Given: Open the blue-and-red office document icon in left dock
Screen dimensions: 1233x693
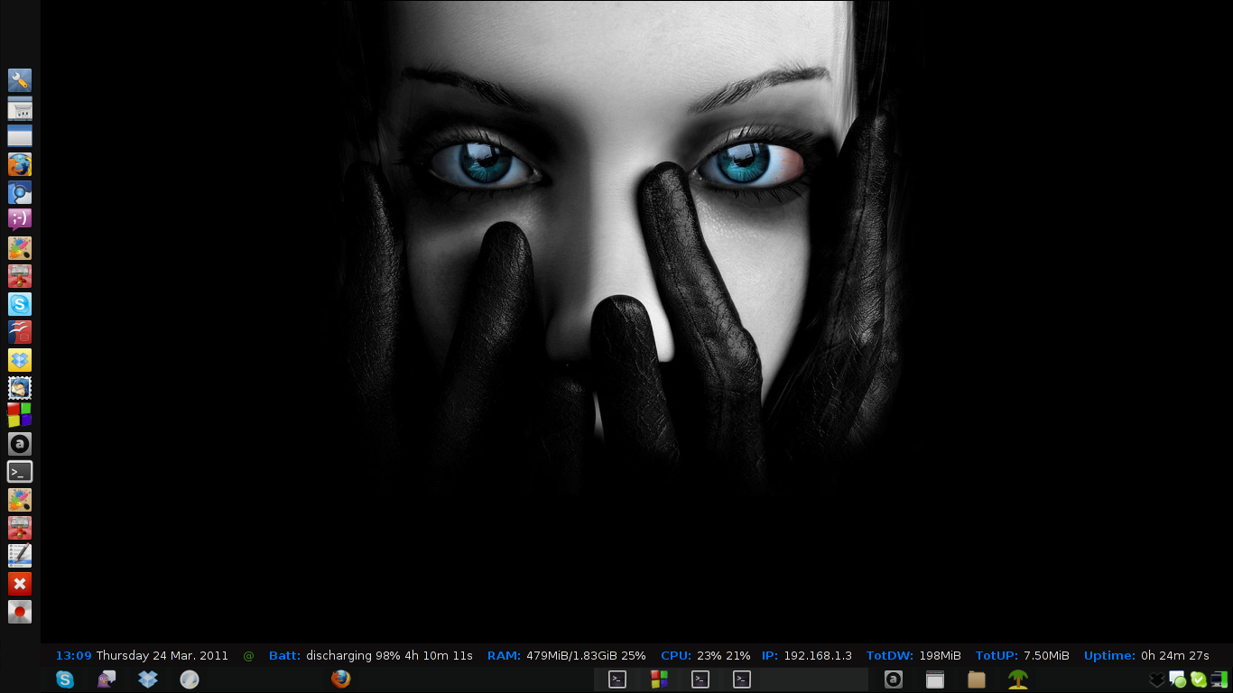Looking at the screenshot, I should (20, 332).
